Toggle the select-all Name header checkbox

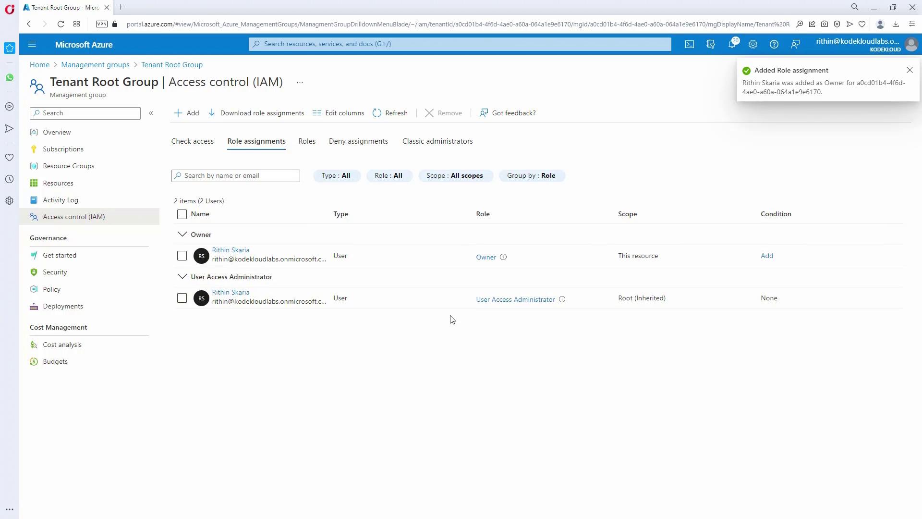click(x=182, y=214)
